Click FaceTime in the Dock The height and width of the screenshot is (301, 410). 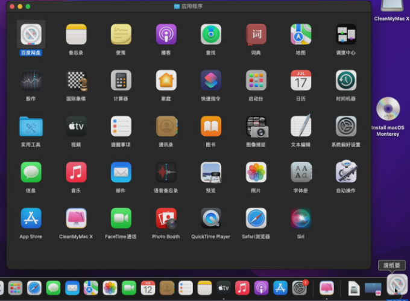point(129,288)
